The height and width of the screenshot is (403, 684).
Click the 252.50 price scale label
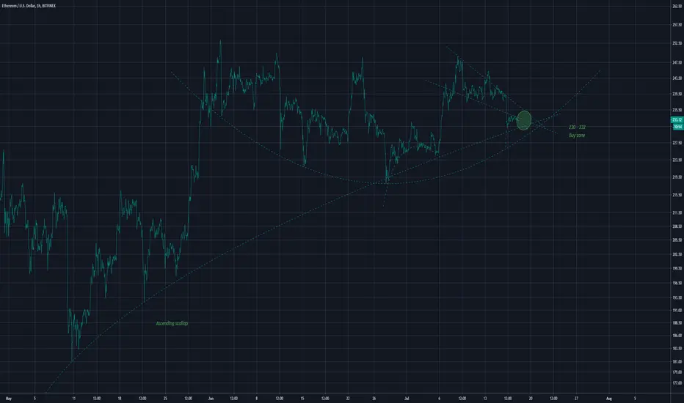[677, 43]
